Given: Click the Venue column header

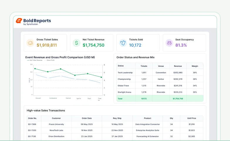Looking at the screenshot, I should (x=161, y=66).
